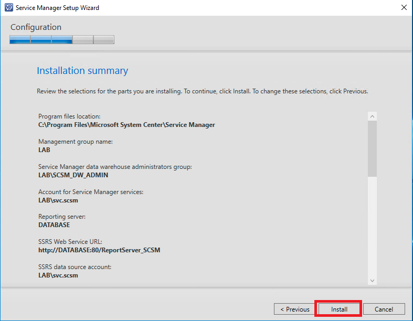Click the SSRS Web Service URL value
413x321 pixels.
[99, 250]
